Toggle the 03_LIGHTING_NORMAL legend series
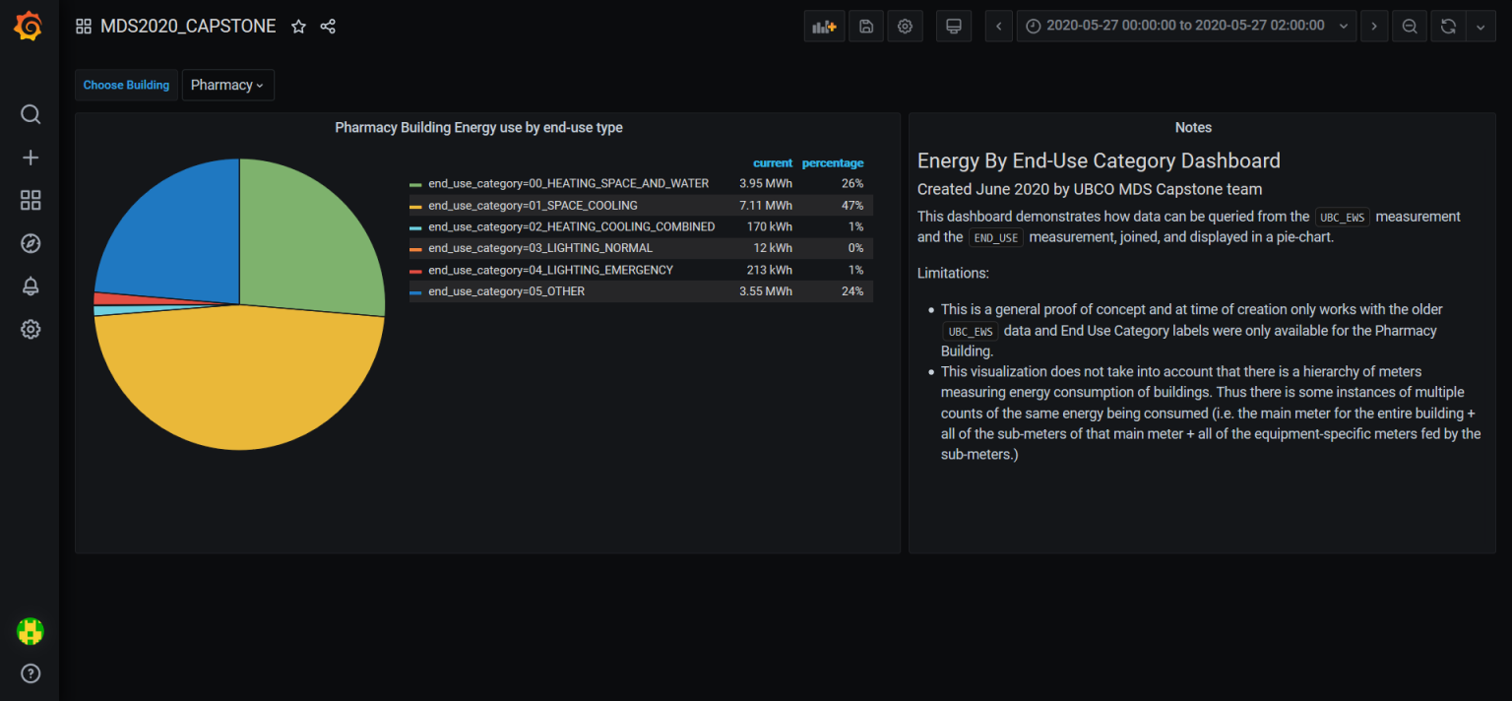1512x701 pixels. (x=539, y=248)
